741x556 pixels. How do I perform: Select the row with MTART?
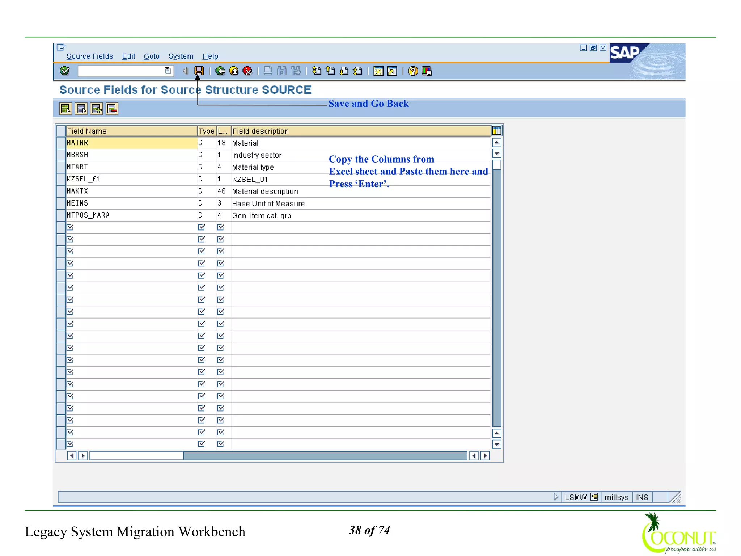pos(61,167)
